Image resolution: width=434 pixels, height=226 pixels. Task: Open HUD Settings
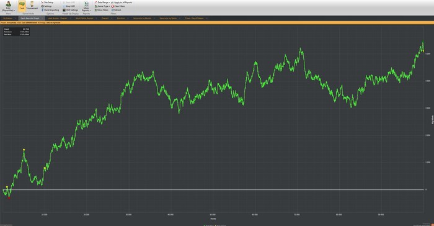pos(70,10)
